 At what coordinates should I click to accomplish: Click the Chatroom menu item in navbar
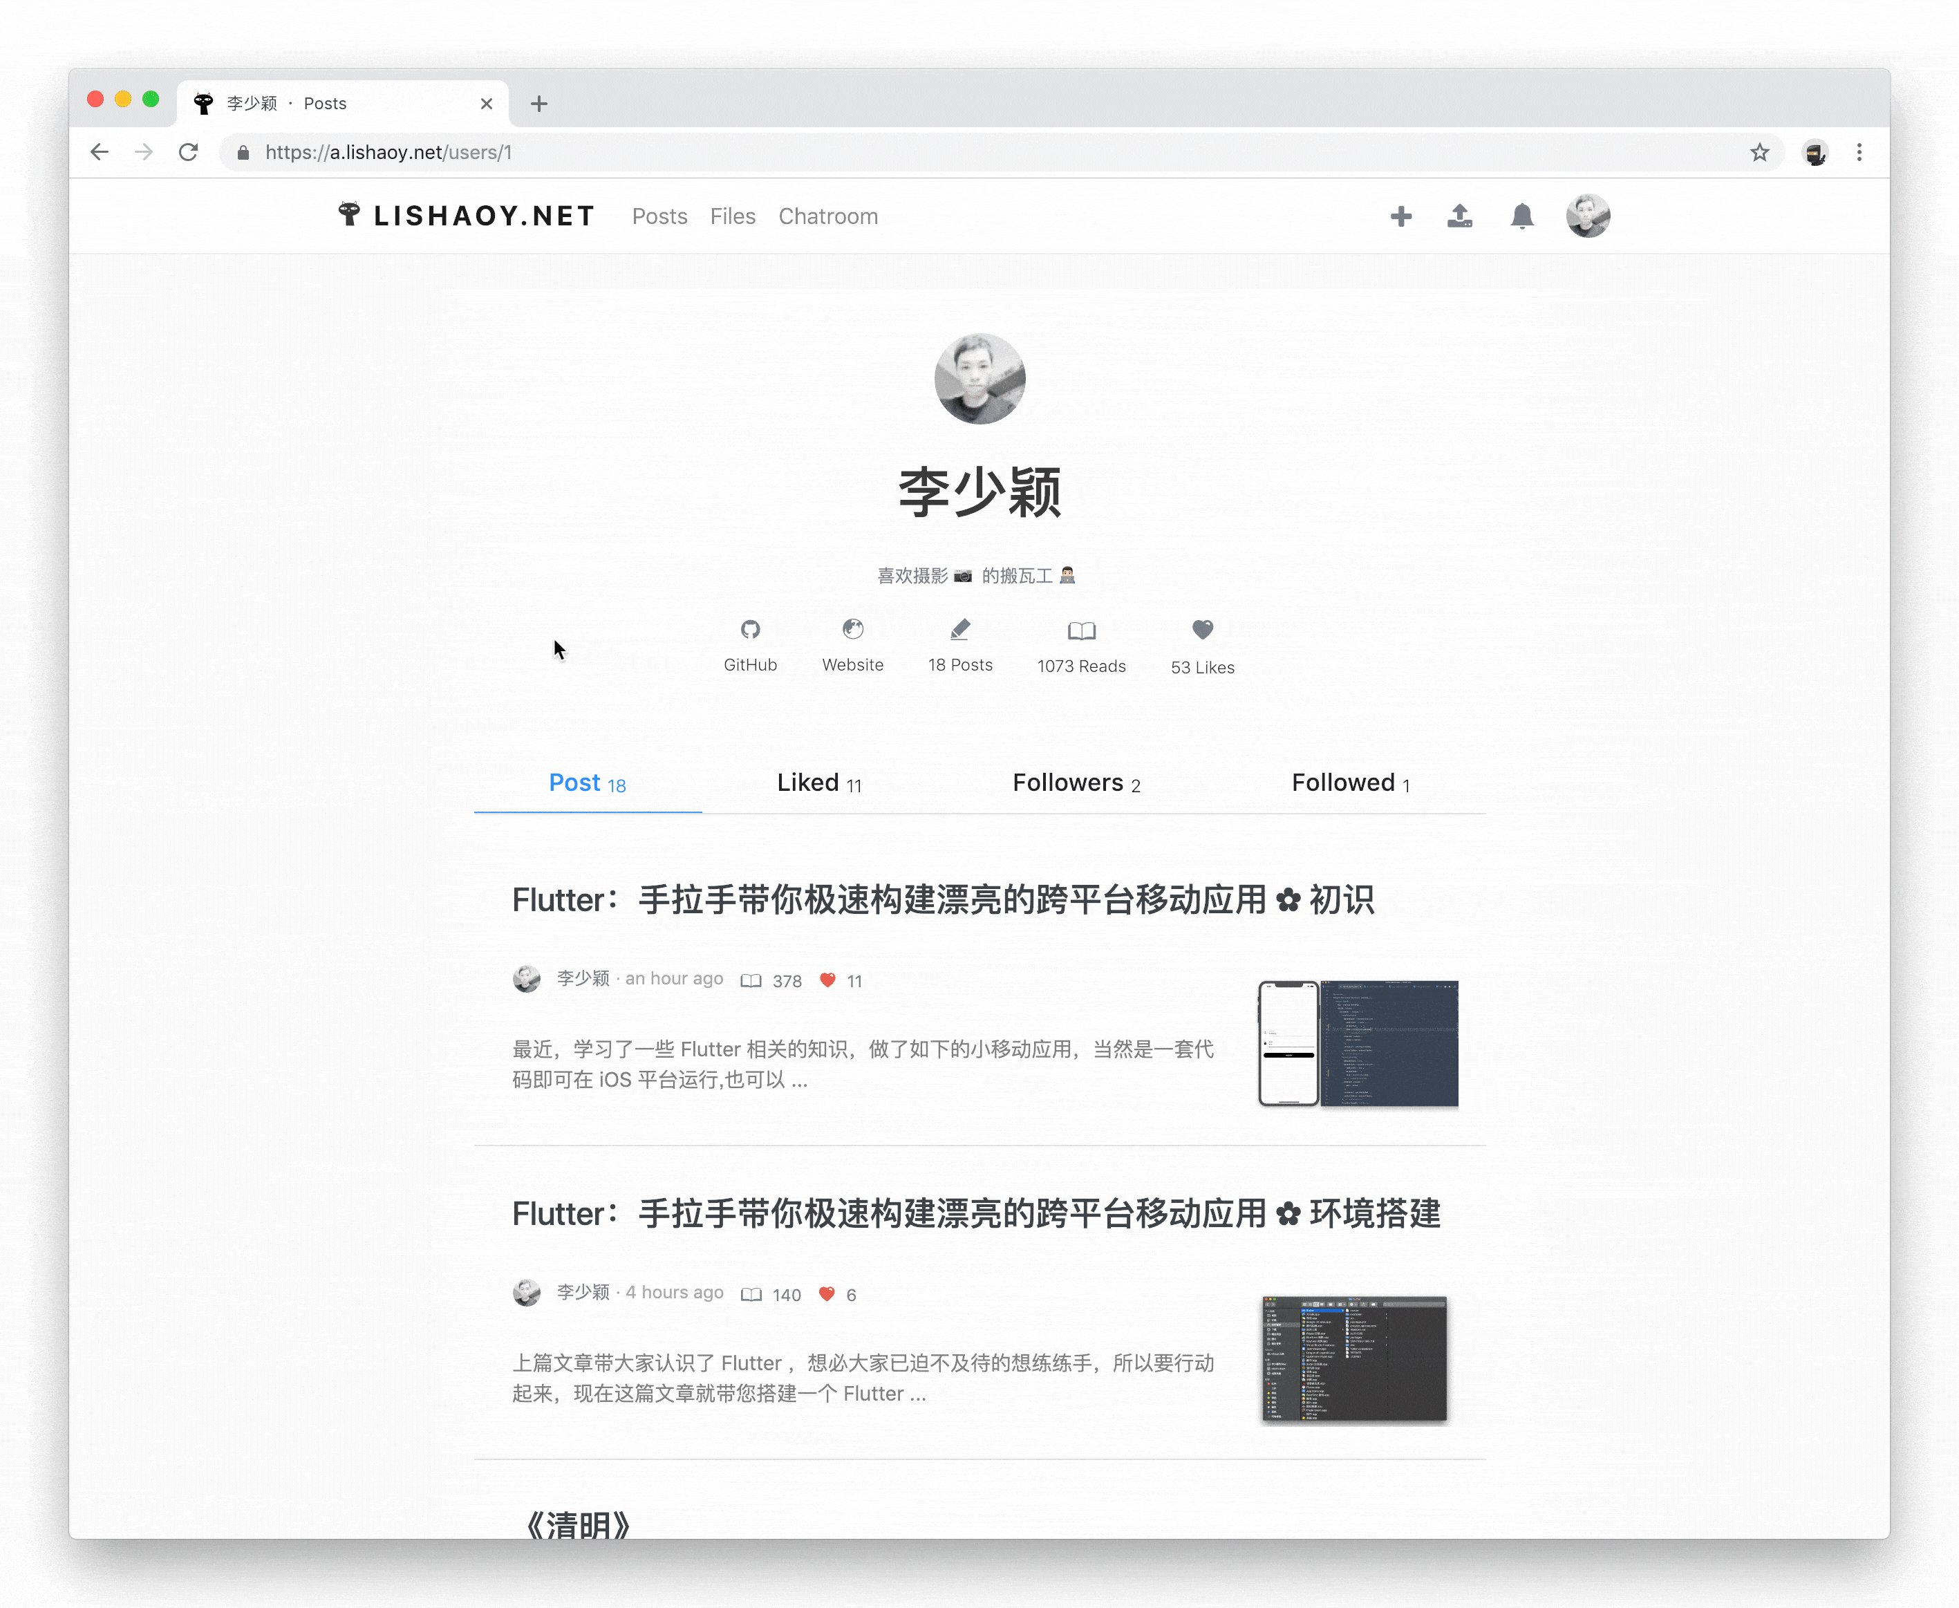tap(827, 216)
